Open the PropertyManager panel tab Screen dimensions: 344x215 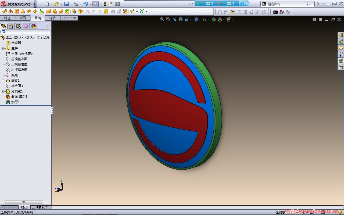pyautogui.click(x=11, y=26)
